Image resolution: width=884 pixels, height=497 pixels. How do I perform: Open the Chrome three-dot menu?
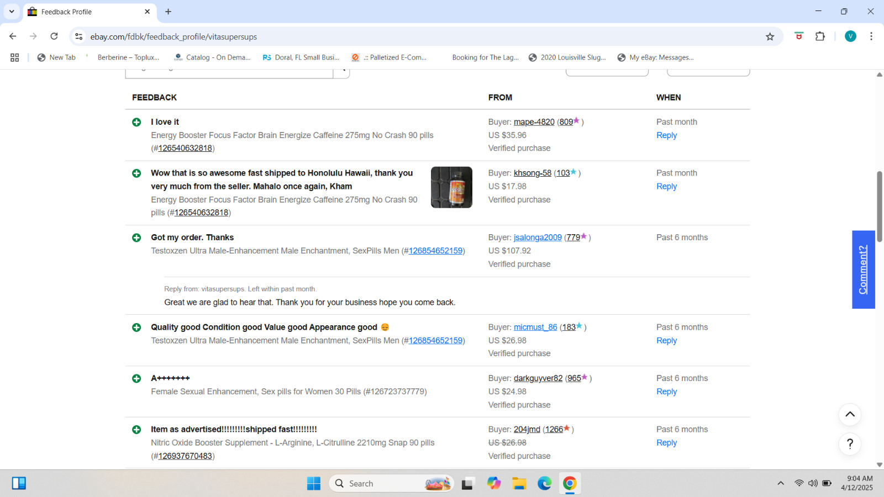[871, 36]
